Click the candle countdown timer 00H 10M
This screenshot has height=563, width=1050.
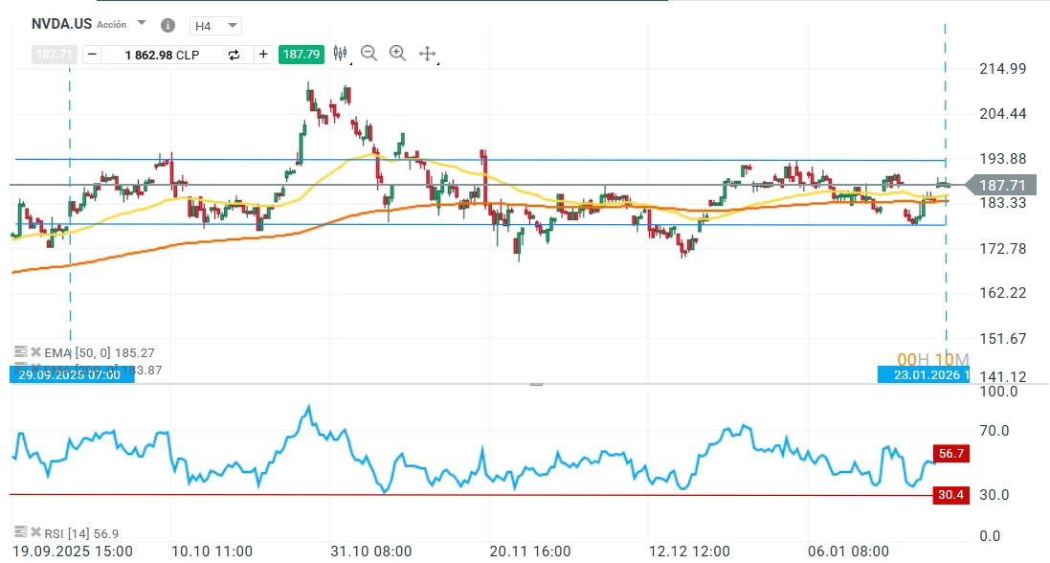(x=933, y=360)
